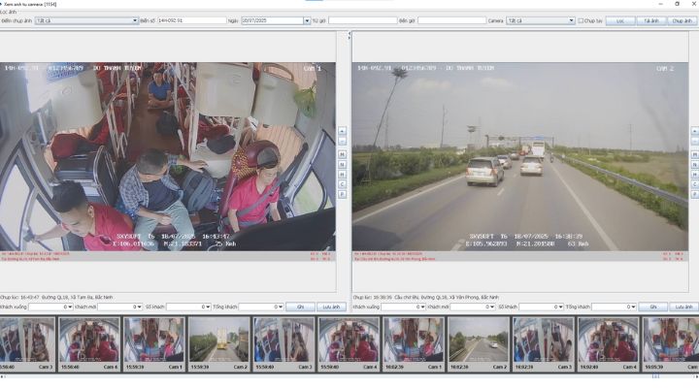Click zoom in (+) button beside left camera view
The height and width of the screenshot is (388, 699).
pyautogui.click(x=343, y=131)
